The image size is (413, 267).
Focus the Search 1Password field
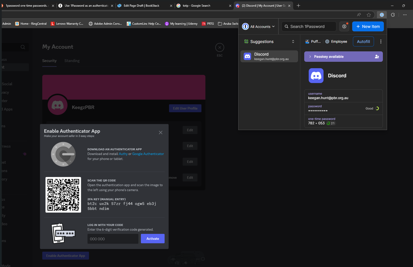tap(309, 27)
